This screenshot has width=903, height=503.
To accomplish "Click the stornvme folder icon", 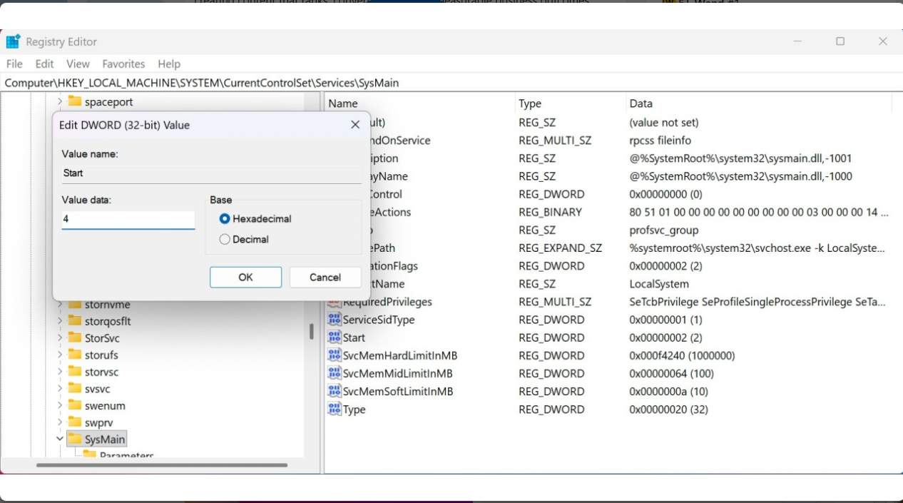I will pyautogui.click(x=74, y=305).
